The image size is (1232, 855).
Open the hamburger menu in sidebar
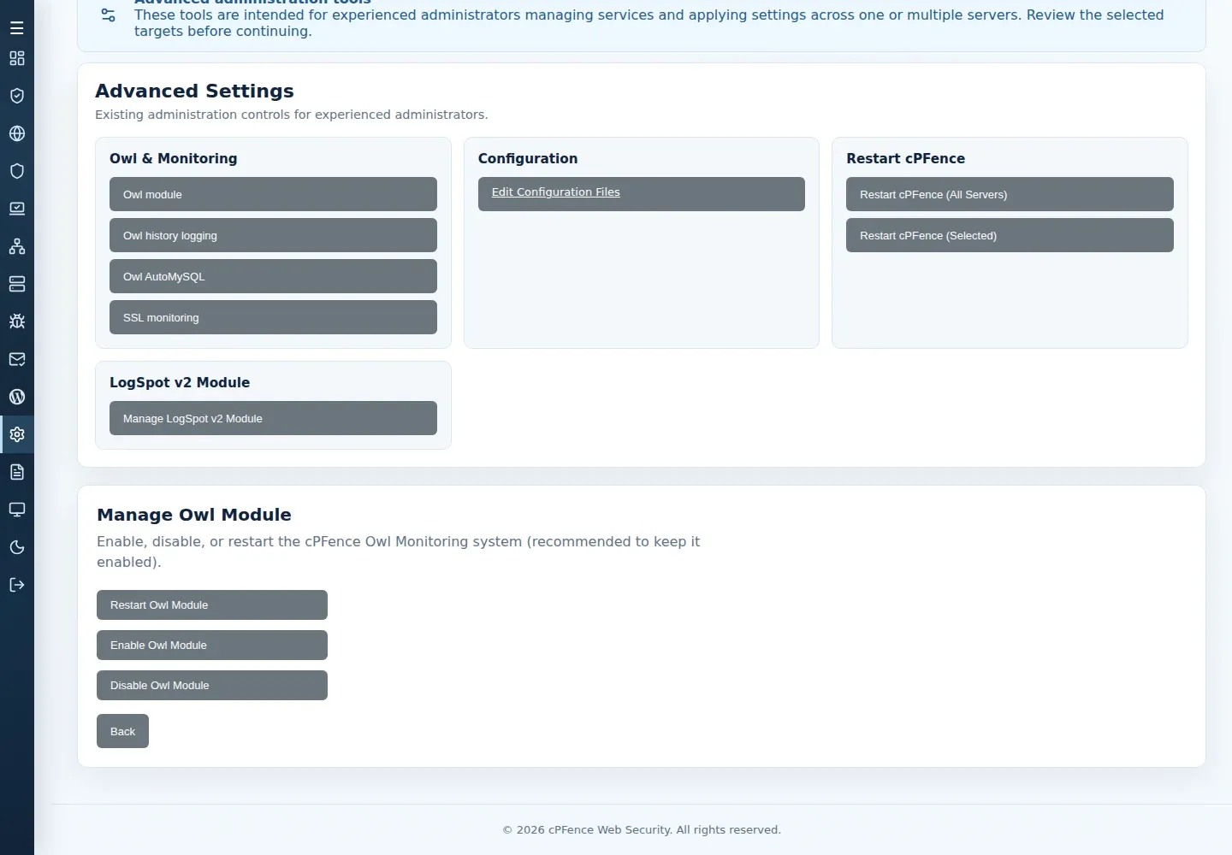pos(17,28)
